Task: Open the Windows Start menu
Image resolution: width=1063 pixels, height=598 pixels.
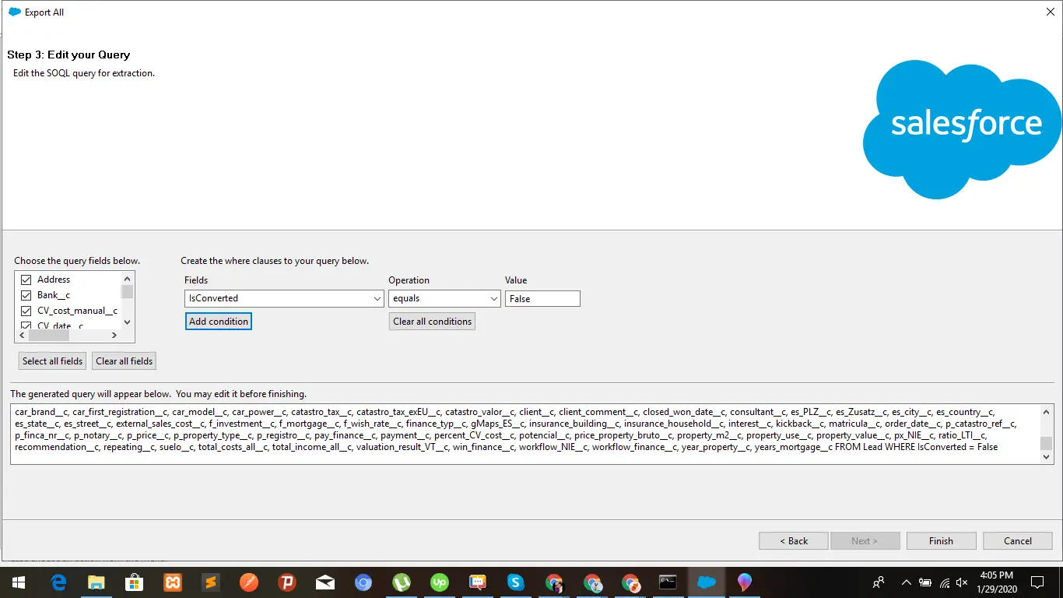Action: [x=18, y=582]
